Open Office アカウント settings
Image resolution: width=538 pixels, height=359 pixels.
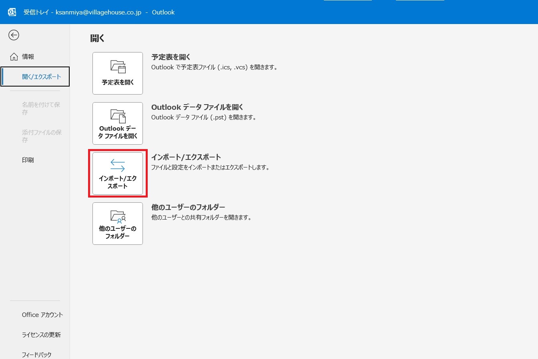(42, 315)
